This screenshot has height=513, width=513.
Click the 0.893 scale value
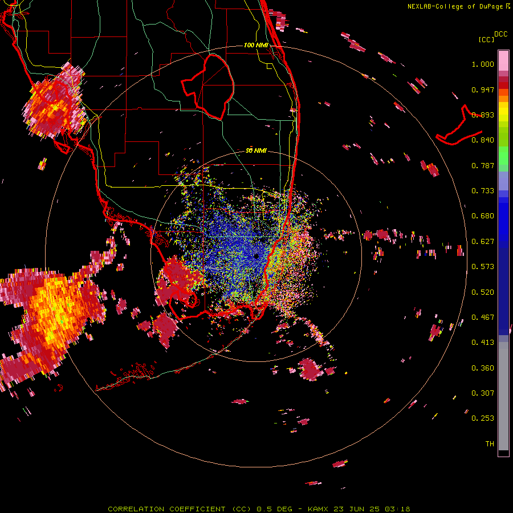tap(483, 115)
